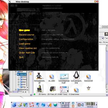Click the tree horizontal scroll-left arrow
The image size is (108, 108).
click(11, 92)
